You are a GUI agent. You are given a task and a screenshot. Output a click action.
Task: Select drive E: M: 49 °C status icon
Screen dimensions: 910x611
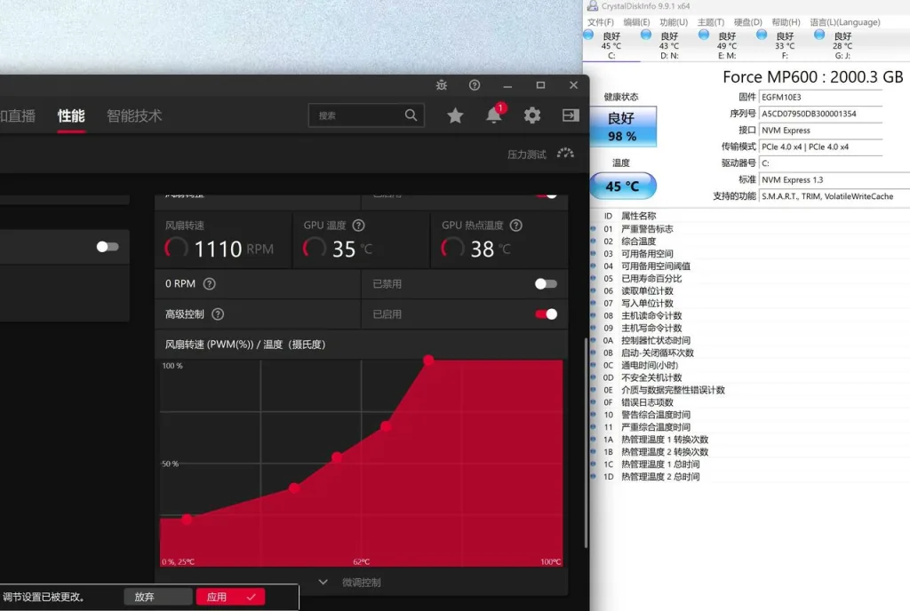click(x=704, y=35)
